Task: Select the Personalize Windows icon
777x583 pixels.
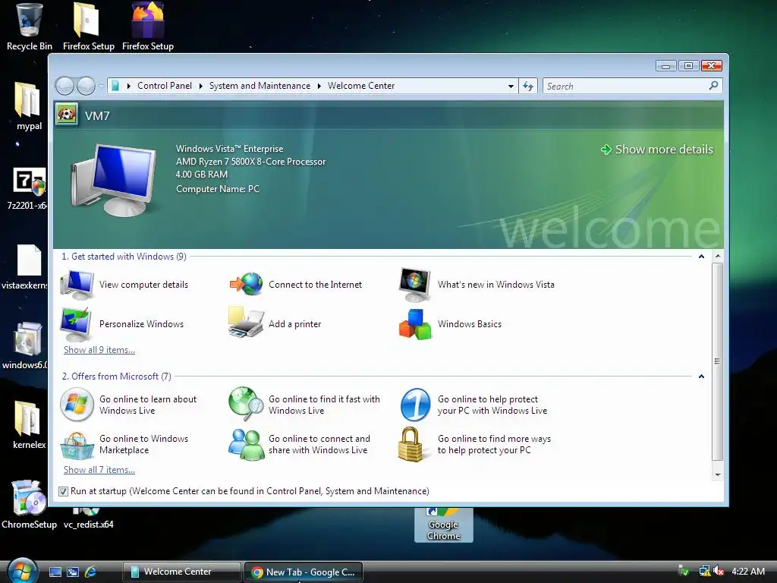Action: [x=75, y=324]
